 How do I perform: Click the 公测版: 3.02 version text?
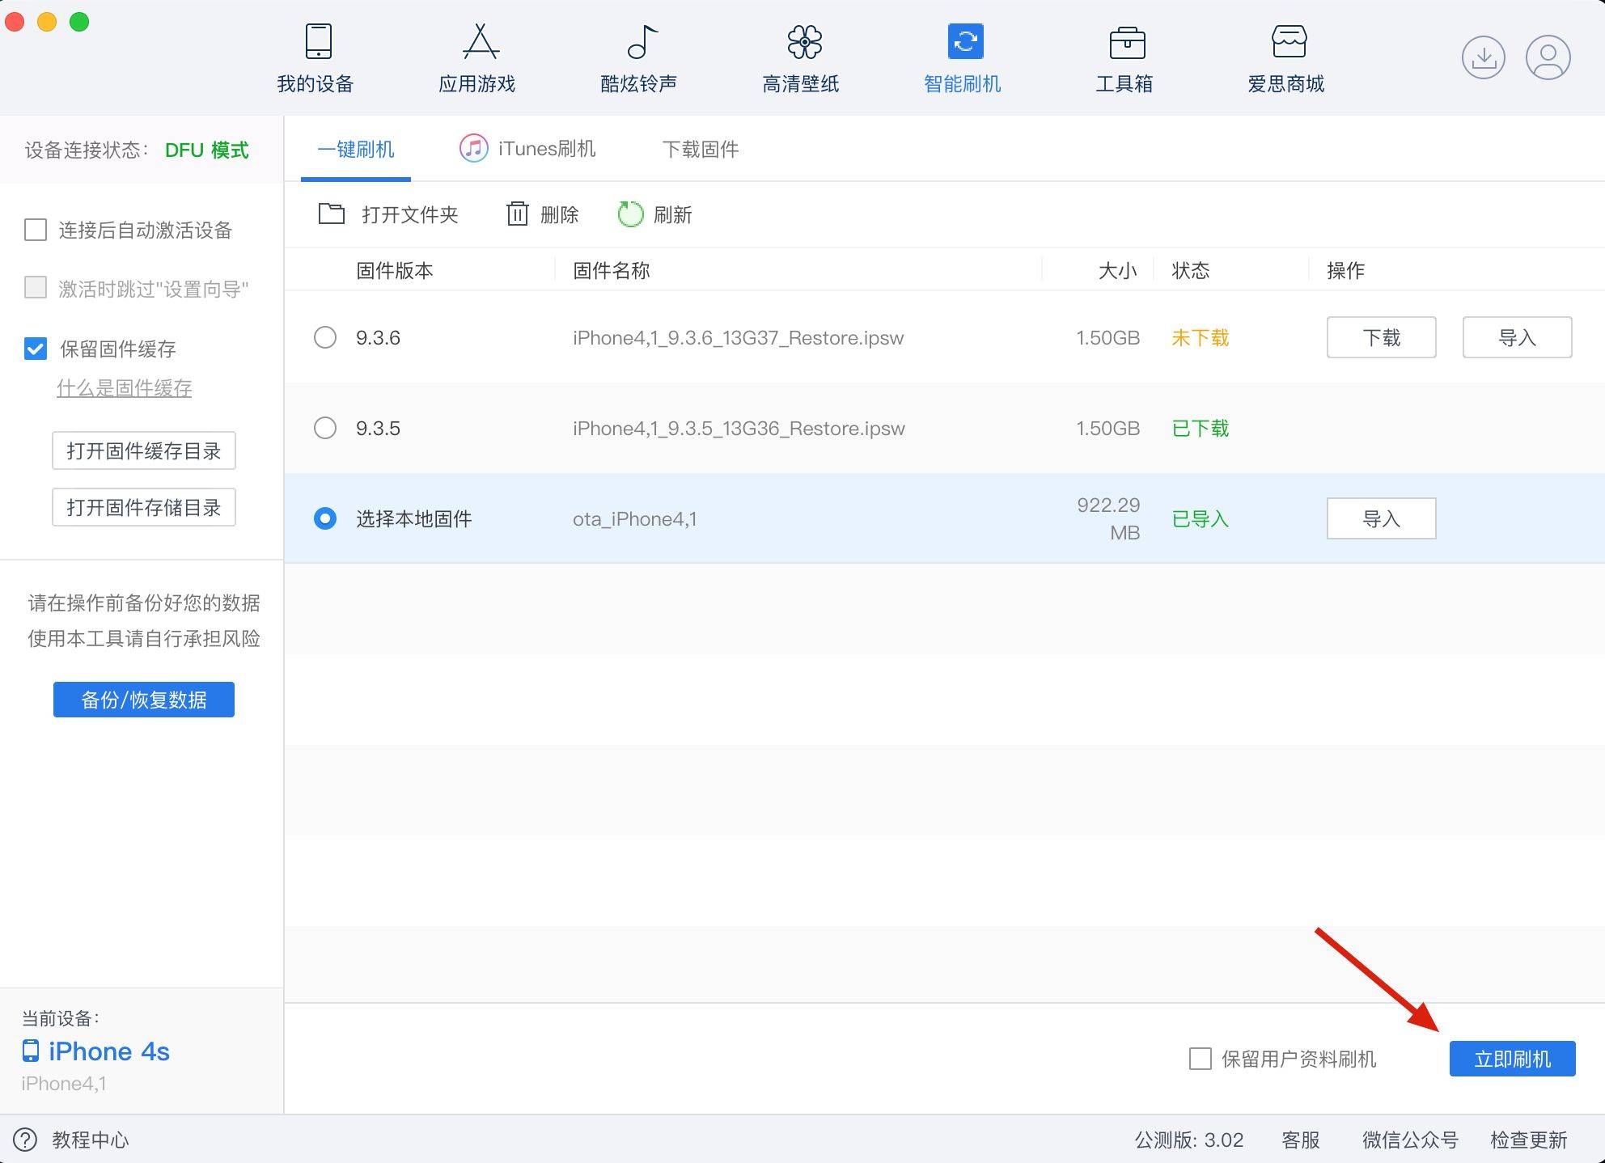coord(1189,1140)
